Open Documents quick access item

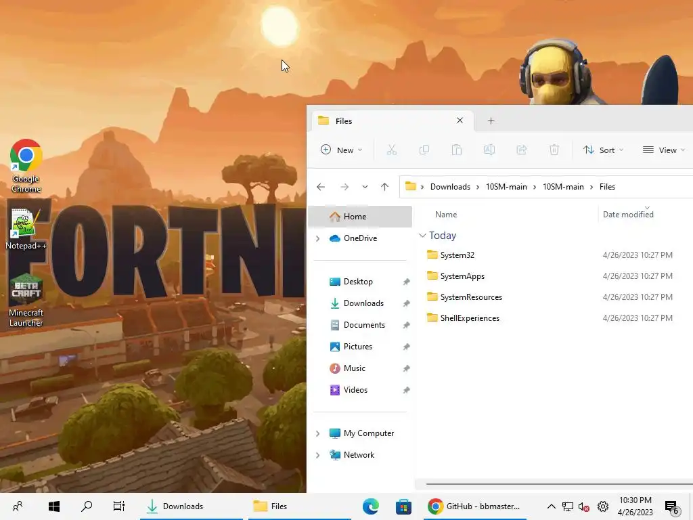[x=364, y=325]
